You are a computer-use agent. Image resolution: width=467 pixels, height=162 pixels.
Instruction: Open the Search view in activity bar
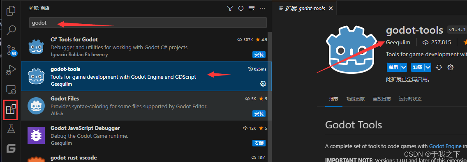[11, 30]
